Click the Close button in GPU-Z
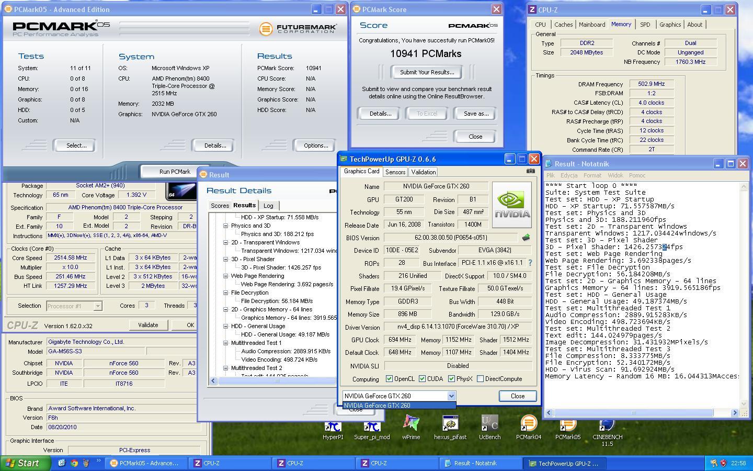Viewport: 753px width, 471px height. pyautogui.click(x=518, y=396)
